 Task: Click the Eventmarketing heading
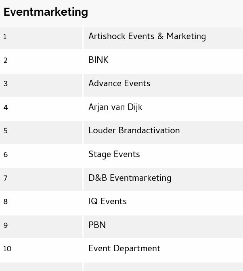pos(46,12)
